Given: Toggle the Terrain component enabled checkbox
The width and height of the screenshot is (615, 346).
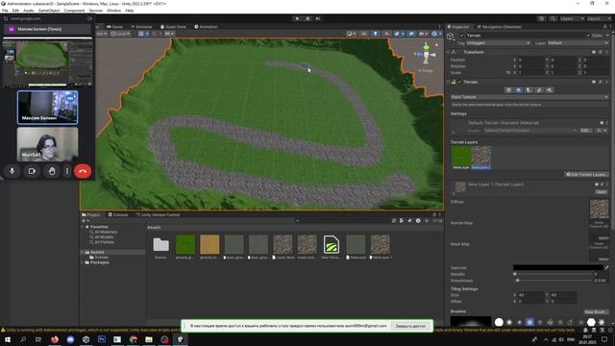Looking at the screenshot, I should [459, 82].
